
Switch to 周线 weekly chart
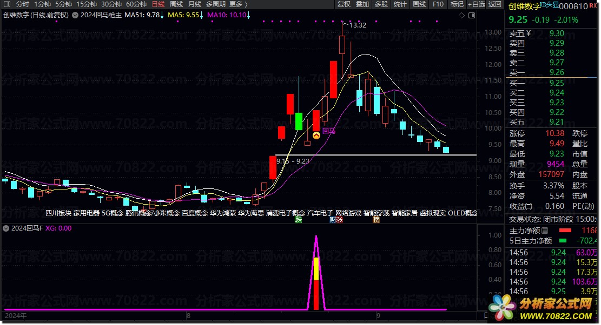point(176,4)
